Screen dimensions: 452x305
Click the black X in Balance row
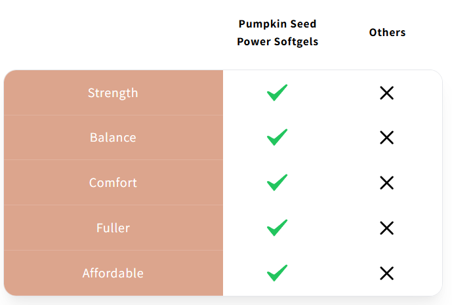pyautogui.click(x=386, y=138)
